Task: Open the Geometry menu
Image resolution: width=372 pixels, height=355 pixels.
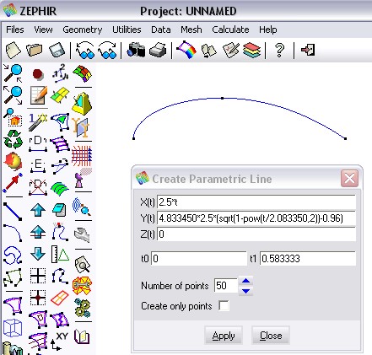Action: 83,30
